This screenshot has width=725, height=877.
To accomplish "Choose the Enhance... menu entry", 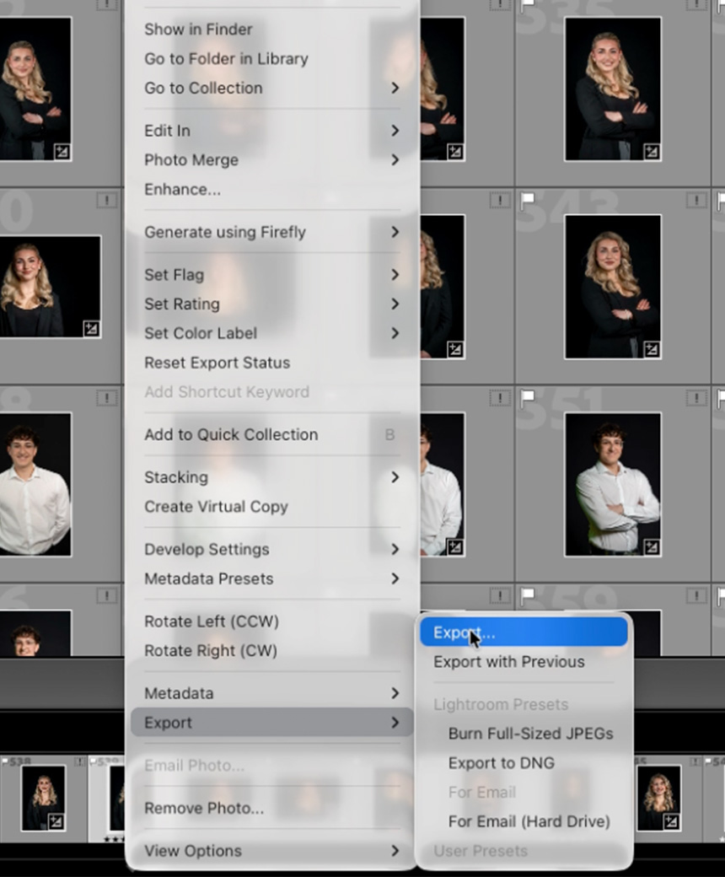I will pos(272,189).
